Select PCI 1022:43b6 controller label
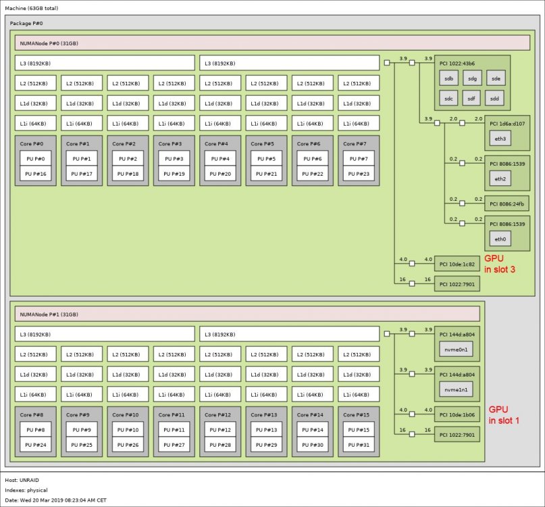The height and width of the screenshot is (507, 545). tap(457, 64)
